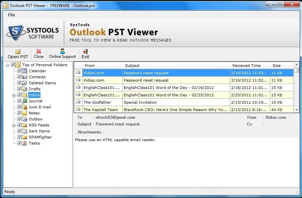Uncheck the Drafts folder checkbox
The height and width of the screenshot is (198, 302).
coord(19,89)
